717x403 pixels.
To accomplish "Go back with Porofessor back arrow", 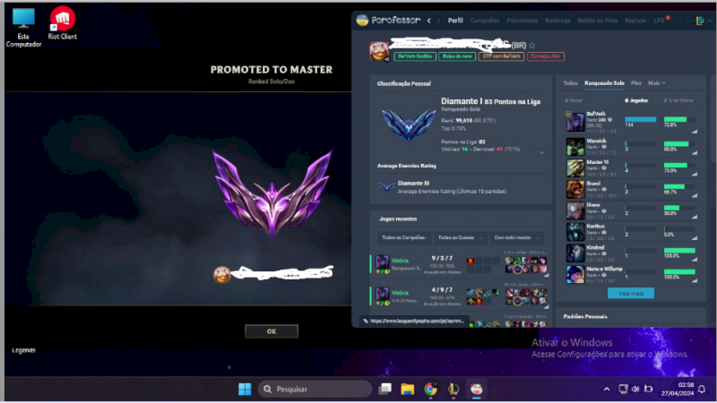I will (x=429, y=21).
